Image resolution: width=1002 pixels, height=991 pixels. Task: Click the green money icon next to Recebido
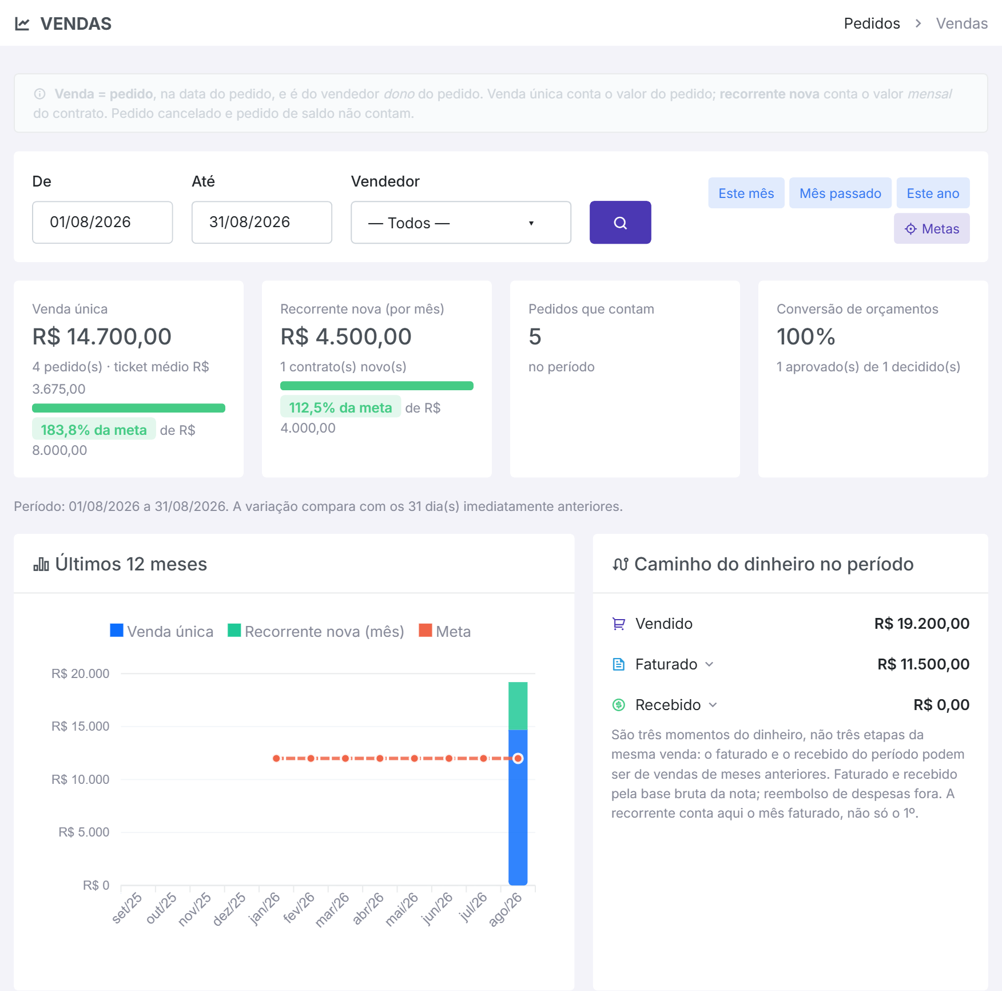pyautogui.click(x=619, y=705)
